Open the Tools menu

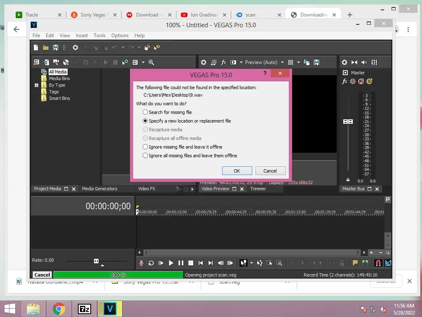[99, 35]
